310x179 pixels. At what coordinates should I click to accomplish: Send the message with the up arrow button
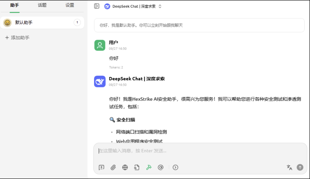[x=300, y=167]
